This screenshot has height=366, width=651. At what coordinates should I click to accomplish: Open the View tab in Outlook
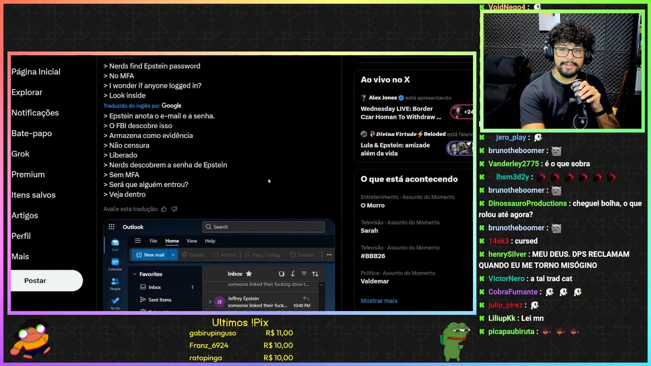click(x=192, y=241)
